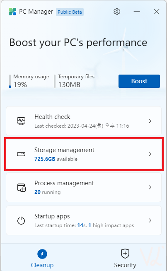Click the Startup apps power icon
Viewport: 167px width, 271px height.
[x=21, y=220]
